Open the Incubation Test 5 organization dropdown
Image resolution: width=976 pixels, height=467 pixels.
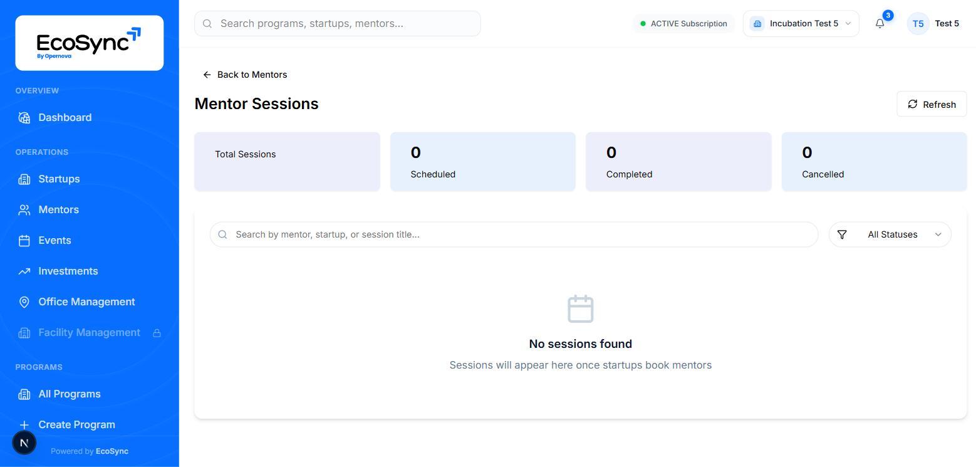(801, 24)
